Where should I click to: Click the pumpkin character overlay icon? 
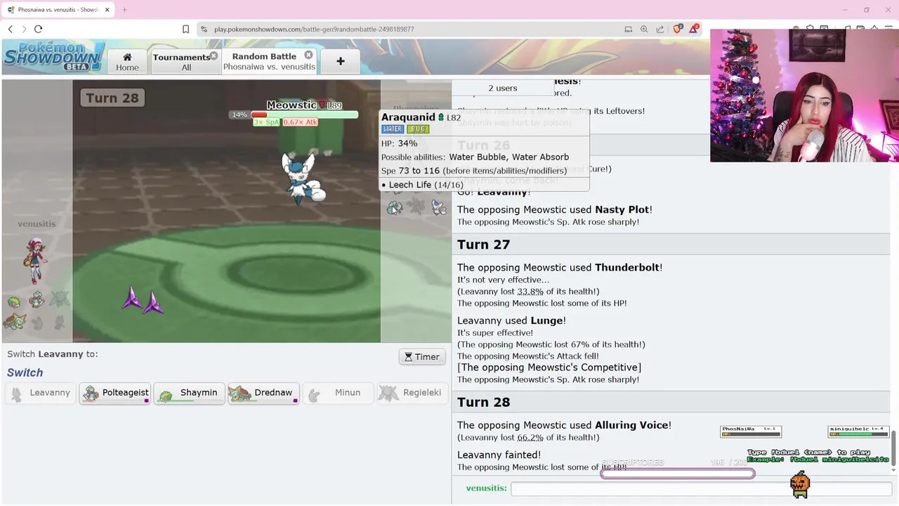pyautogui.click(x=800, y=484)
